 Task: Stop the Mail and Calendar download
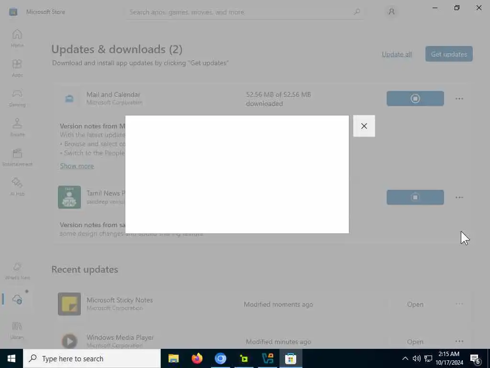point(415,99)
